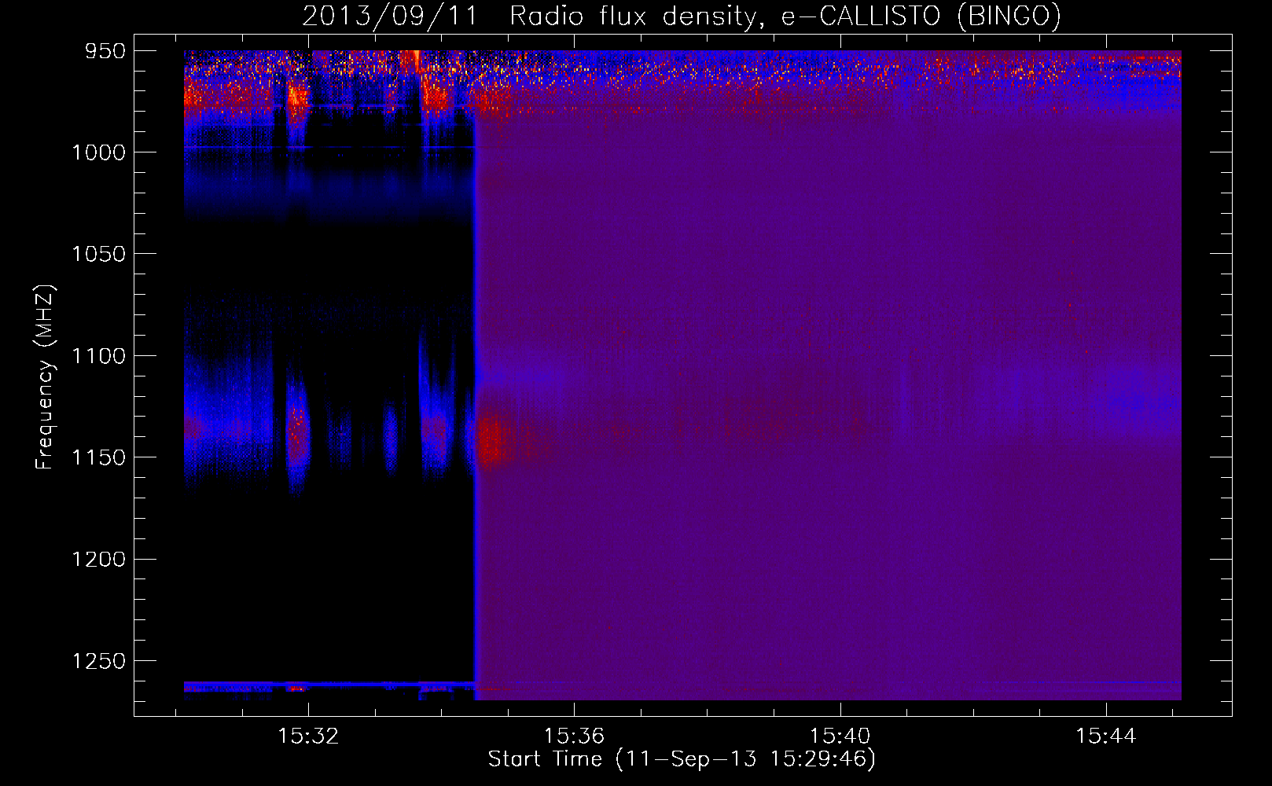The width and height of the screenshot is (1272, 786).
Task: Select the 1250 frequency axis label
Action: [98, 661]
